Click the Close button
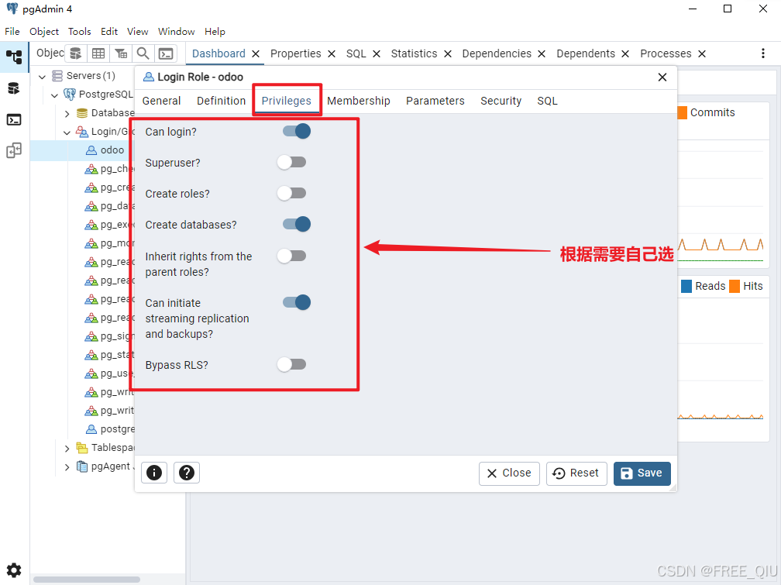This screenshot has width=781, height=585. [509, 473]
